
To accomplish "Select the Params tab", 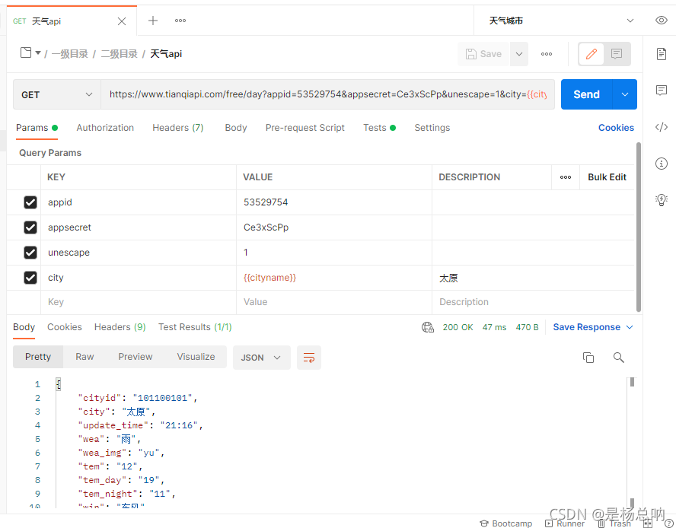I will click(x=37, y=128).
